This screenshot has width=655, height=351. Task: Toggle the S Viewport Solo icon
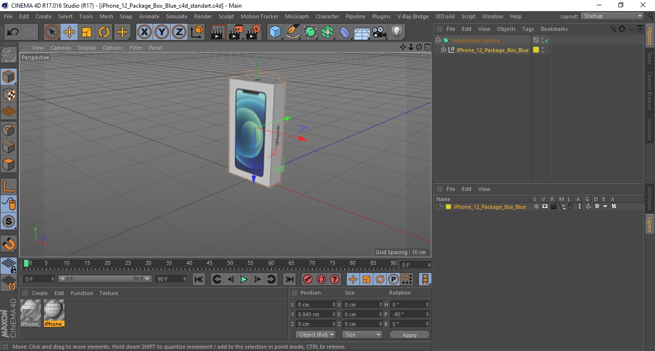click(x=9, y=222)
